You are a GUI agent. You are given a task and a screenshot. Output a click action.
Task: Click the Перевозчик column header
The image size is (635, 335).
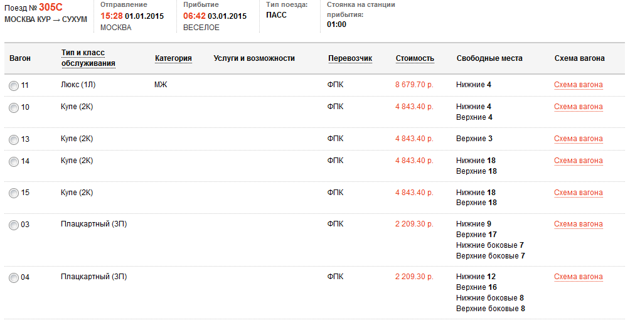(x=350, y=58)
